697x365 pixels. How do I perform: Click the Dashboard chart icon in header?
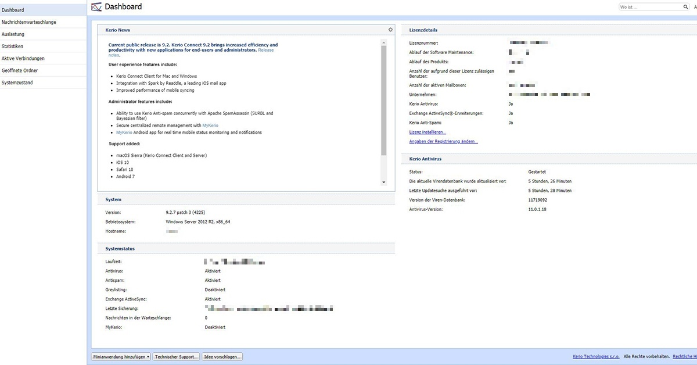(x=96, y=7)
